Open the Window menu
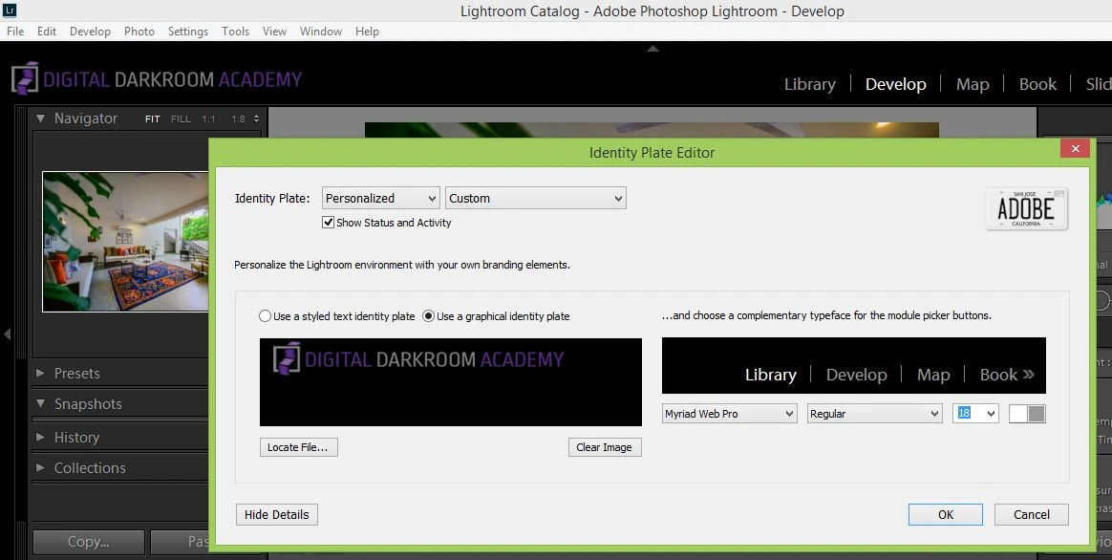This screenshot has height=560, width=1112. click(321, 32)
